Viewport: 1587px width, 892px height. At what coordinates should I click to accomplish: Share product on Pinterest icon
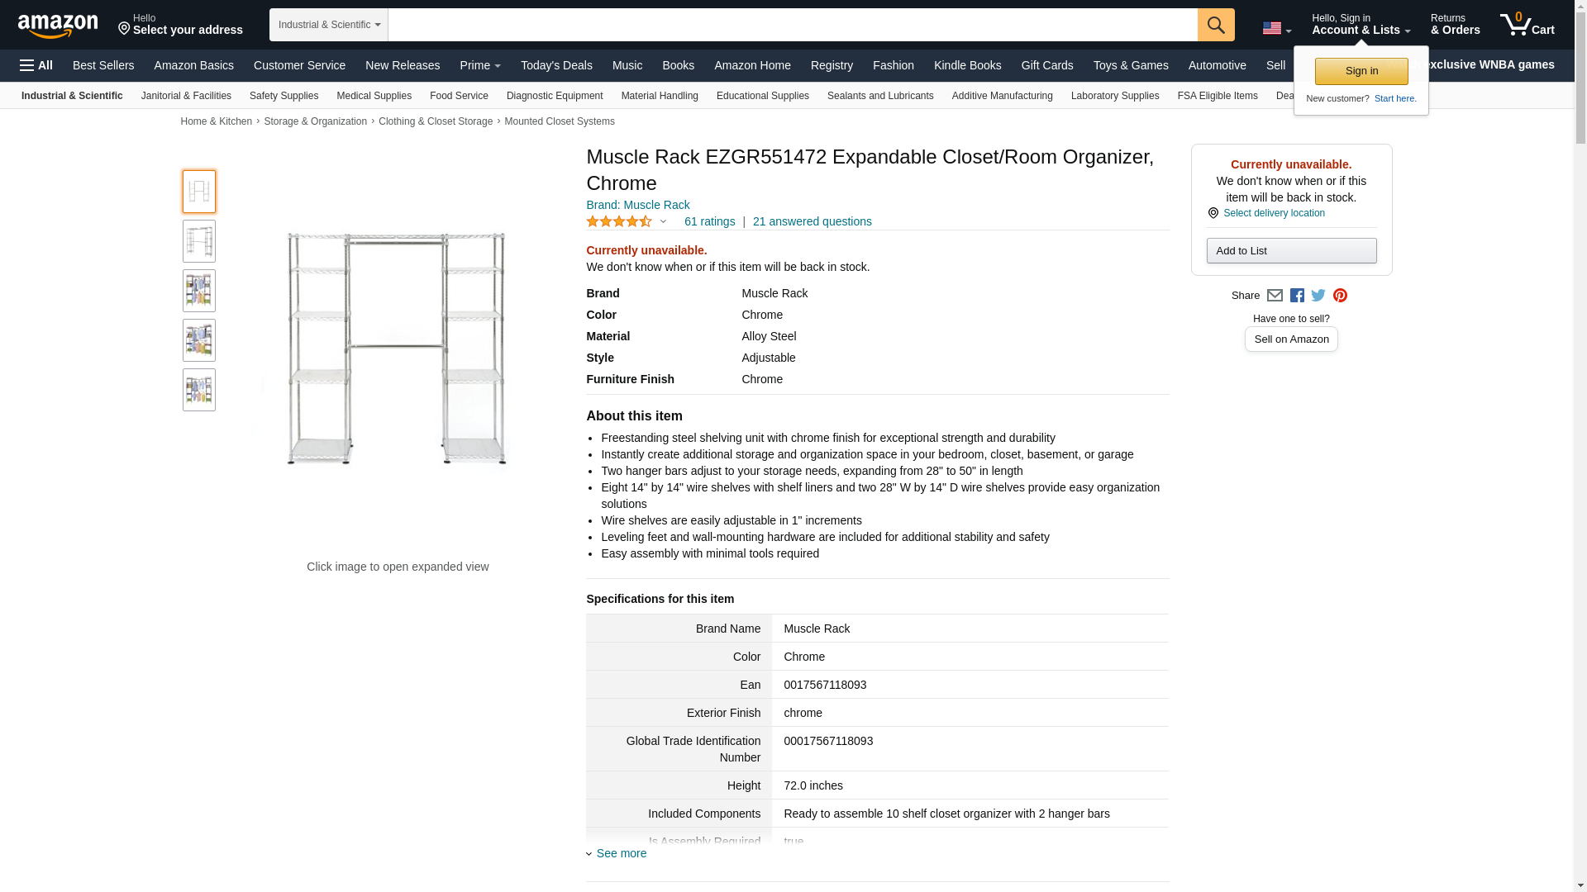click(1340, 296)
